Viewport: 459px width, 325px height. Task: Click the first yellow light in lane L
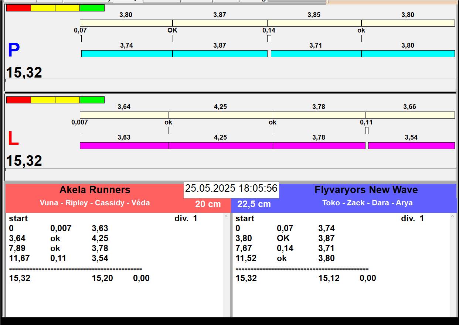pos(43,100)
